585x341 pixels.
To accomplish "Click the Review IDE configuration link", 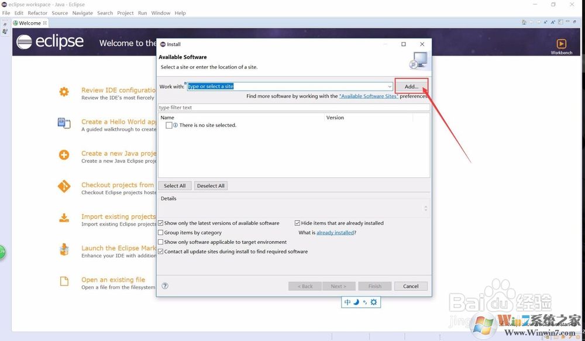I will [x=118, y=90].
